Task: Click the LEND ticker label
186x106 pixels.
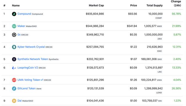Action: [x=159, y=93]
